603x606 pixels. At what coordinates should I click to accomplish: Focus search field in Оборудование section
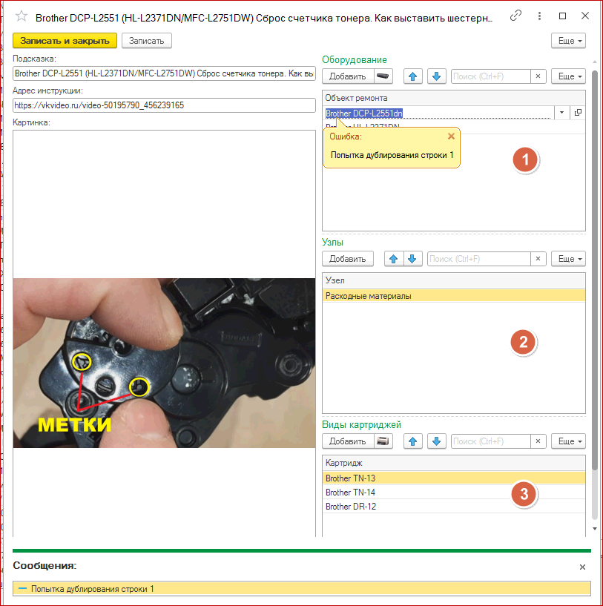490,76
